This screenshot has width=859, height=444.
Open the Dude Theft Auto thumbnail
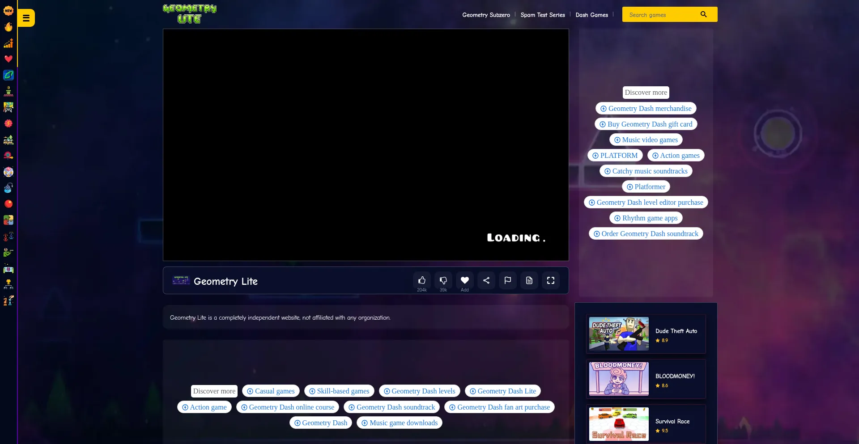(x=619, y=334)
